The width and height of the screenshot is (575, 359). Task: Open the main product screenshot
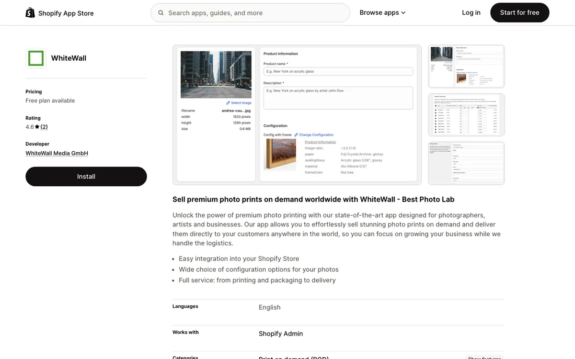297,115
